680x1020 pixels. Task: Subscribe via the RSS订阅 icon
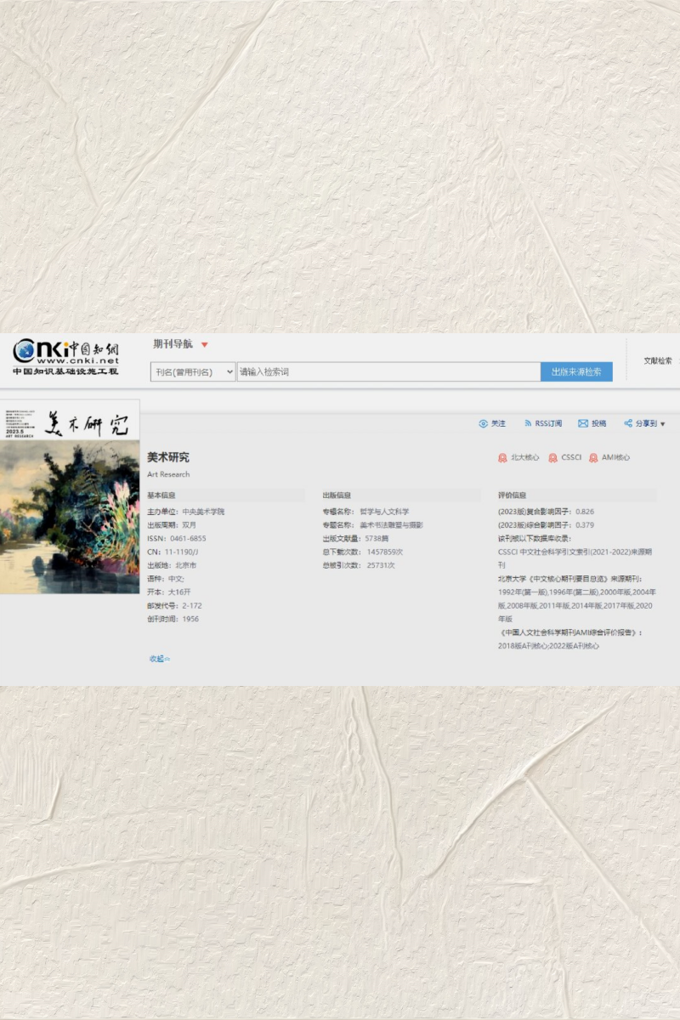pos(528,423)
